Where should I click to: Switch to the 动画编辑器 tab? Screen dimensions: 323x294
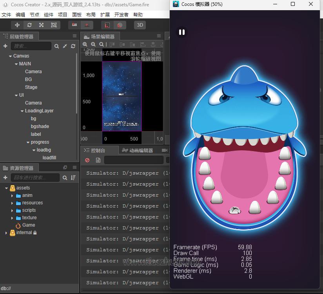coord(138,150)
